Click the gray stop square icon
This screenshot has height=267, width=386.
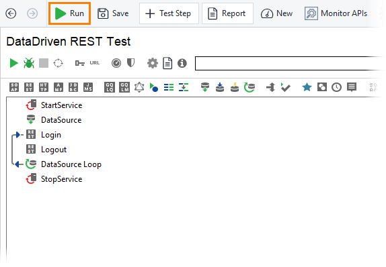click(44, 63)
